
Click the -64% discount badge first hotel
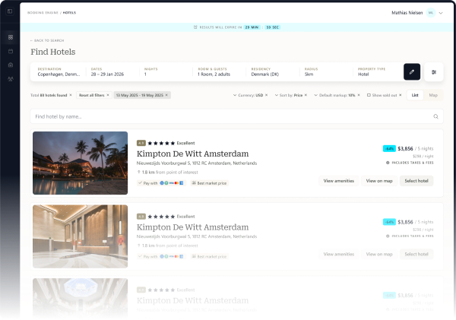(389, 149)
